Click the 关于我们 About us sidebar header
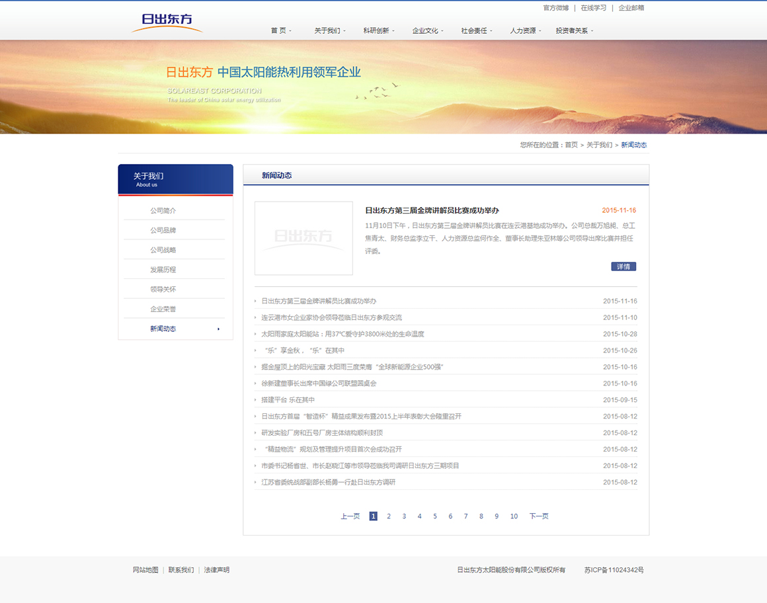This screenshot has width=767, height=603. pyautogui.click(x=176, y=179)
